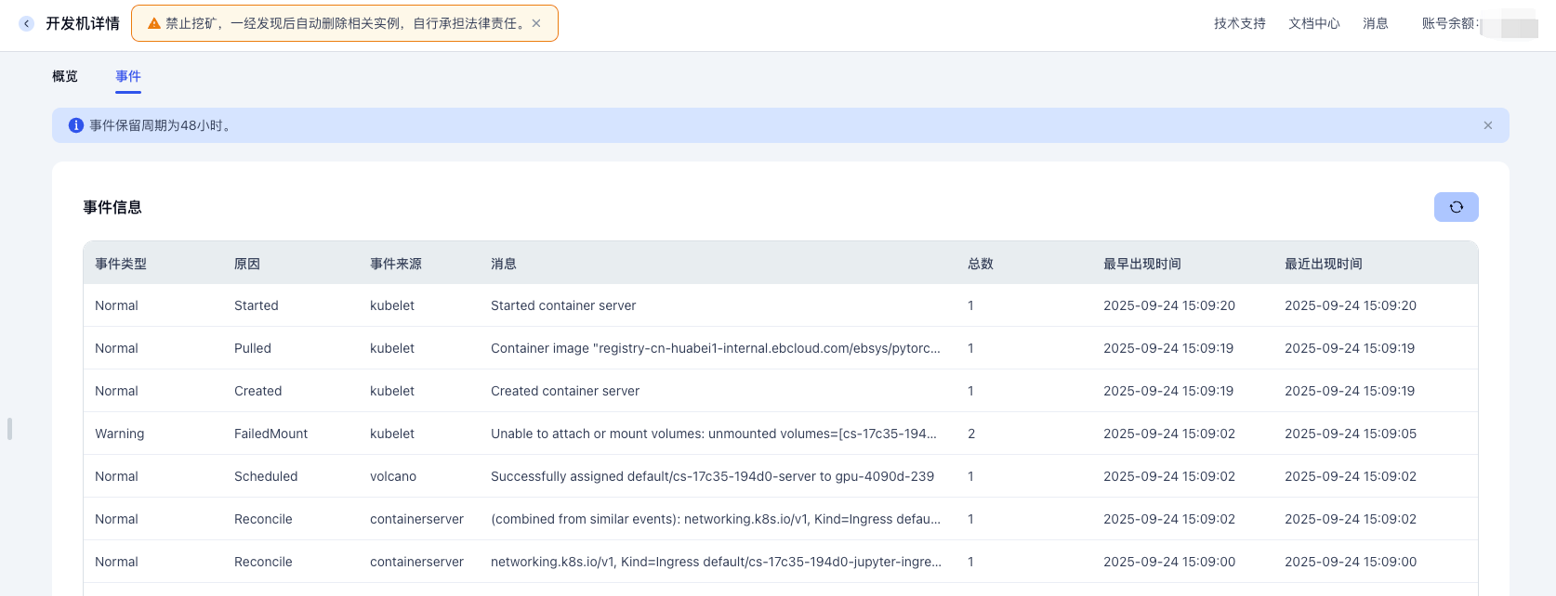The height and width of the screenshot is (596, 1556).
Task: Click the orange warning triangle icon
Action: coord(154,24)
